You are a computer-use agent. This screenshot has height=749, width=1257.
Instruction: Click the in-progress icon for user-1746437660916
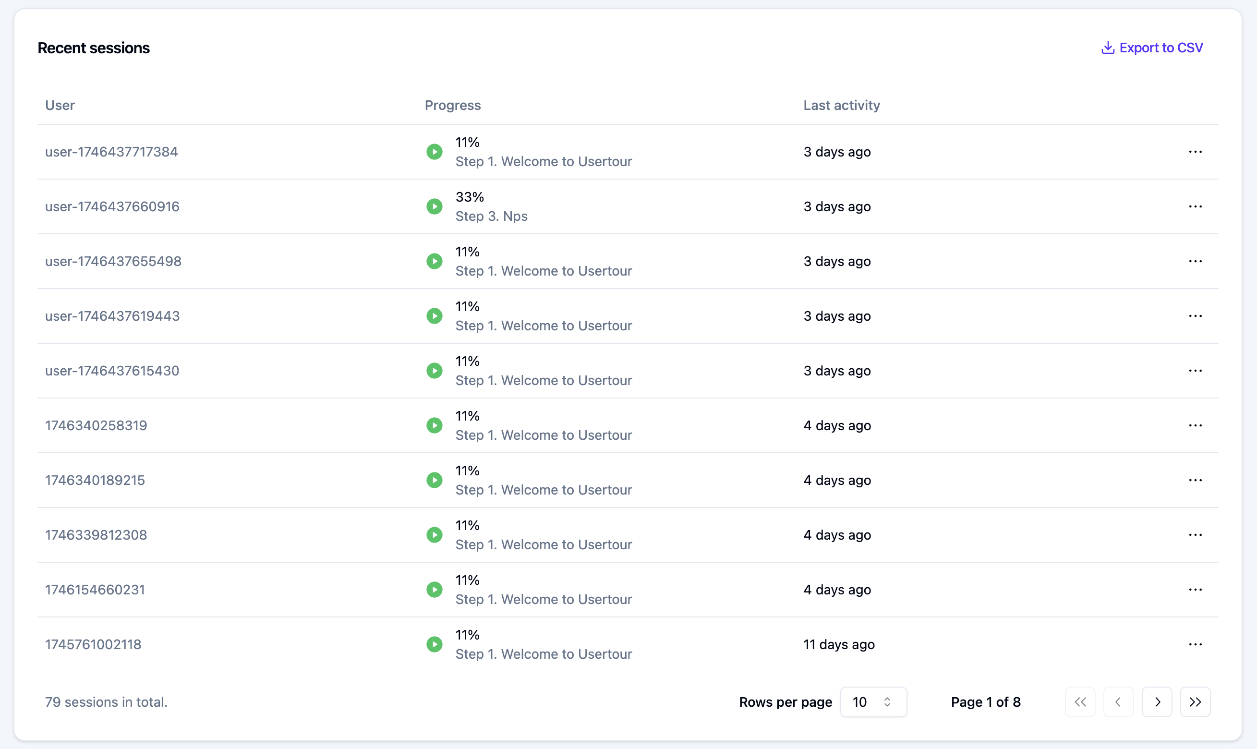click(434, 206)
